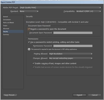Open Printing Allowed dropdown
Image resolution: width=104 pixels, height=100 pixels.
[71, 54]
